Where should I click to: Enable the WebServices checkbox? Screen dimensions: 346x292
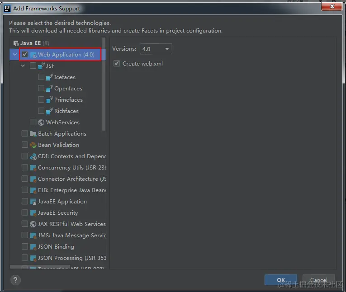[33, 122]
